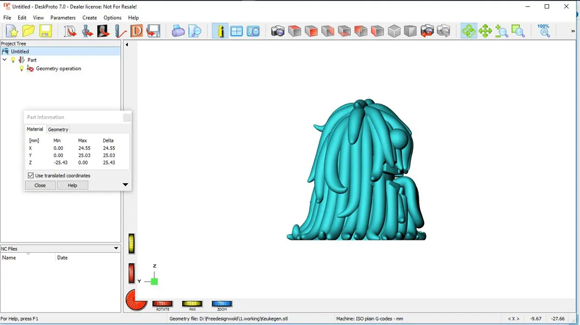Calculate toolpaths with the cutter icon

point(120,32)
